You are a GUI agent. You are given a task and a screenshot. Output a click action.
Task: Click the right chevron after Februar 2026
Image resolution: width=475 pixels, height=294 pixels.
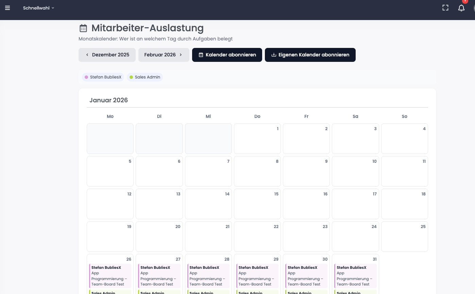[181, 55]
